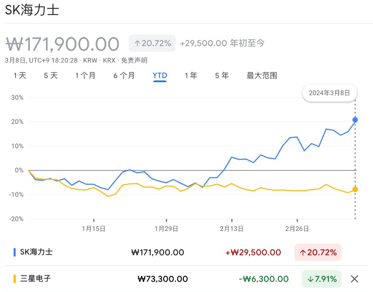Select the YTD tab
The height and width of the screenshot is (292, 373).
click(x=160, y=76)
